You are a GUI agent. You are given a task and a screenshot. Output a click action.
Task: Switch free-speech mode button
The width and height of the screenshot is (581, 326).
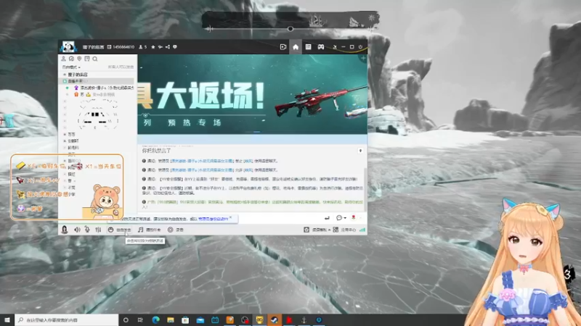click(119, 230)
